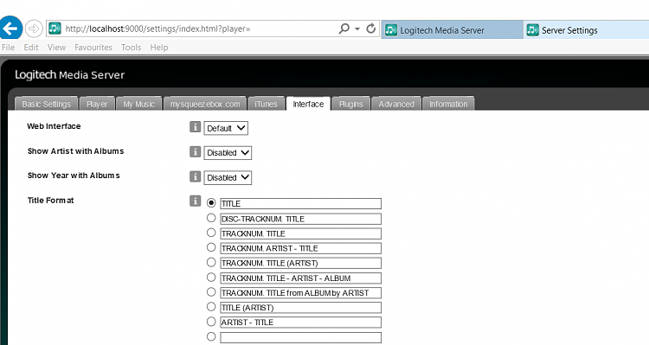
Task: Click the TRACKNUM. ARTIST - TITLE text field
Action: point(300,248)
